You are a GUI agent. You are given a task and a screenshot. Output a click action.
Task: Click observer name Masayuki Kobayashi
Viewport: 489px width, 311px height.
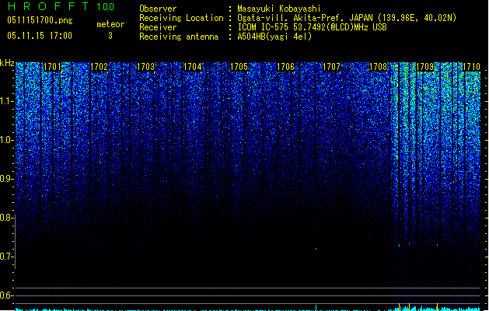(279, 9)
